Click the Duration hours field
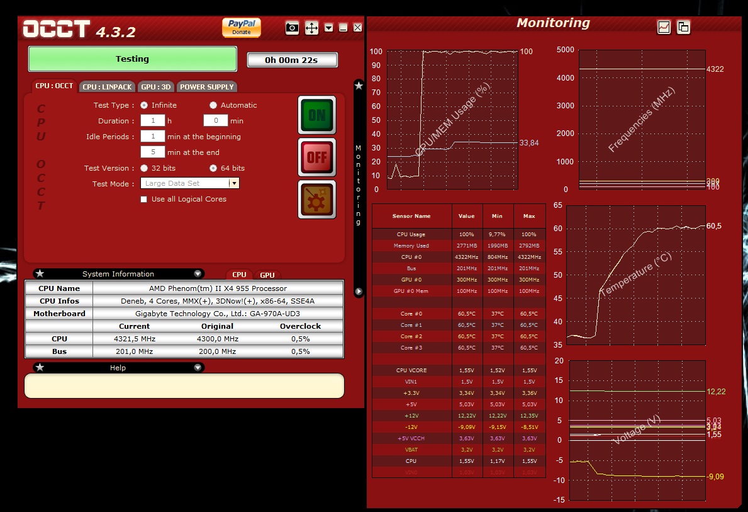The height and width of the screenshot is (512, 748). [153, 120]
